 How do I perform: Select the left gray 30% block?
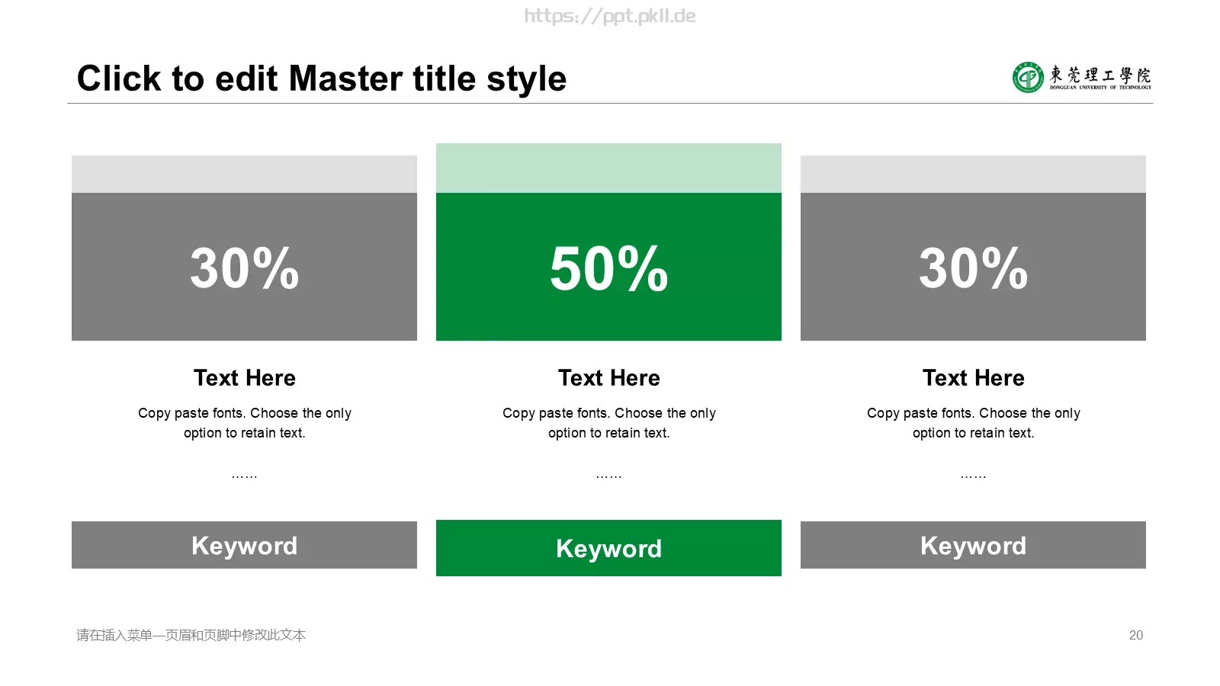coord(244,267)
